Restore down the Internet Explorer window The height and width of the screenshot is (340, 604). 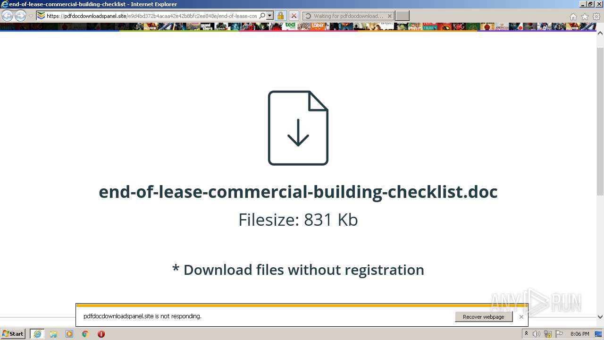pos(591,4)
